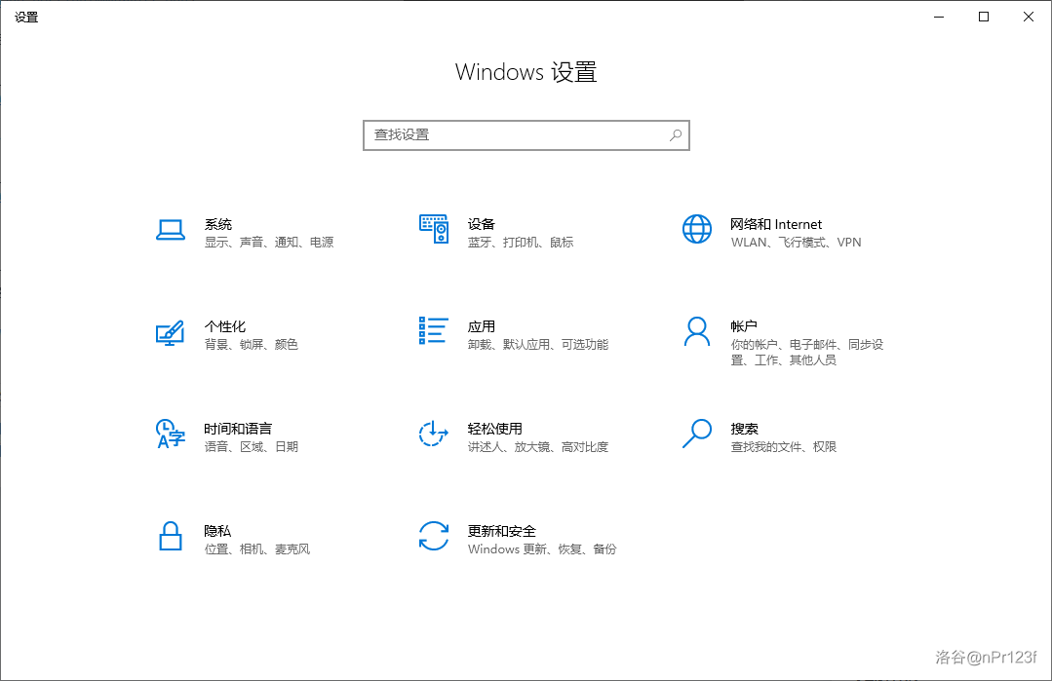Click the magnifier icon beside 搜索 category
The width and height of the screenshot is (1052, 681).
pos(697,434)
